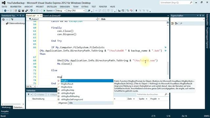Click property pages wrench icon in Eigenschaften
This screenshot has width=210, height=118.
(181, 23)
